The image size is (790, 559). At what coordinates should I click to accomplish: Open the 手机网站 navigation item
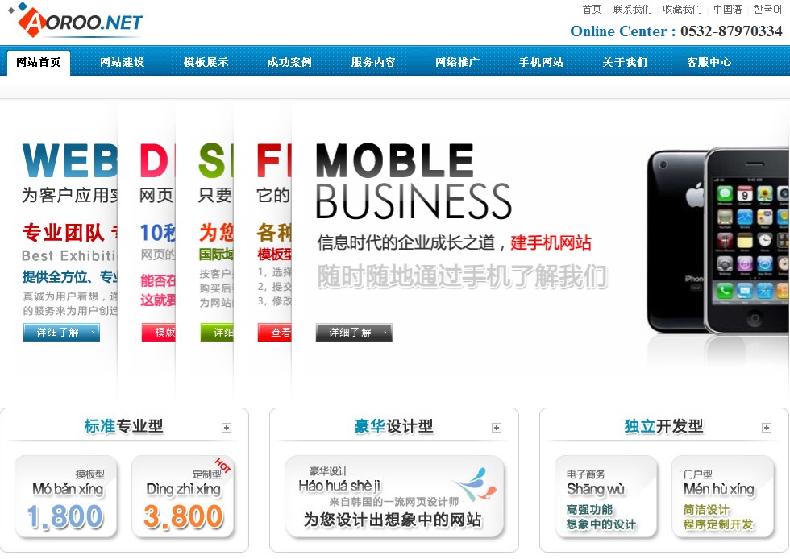(x=541, y=62)
